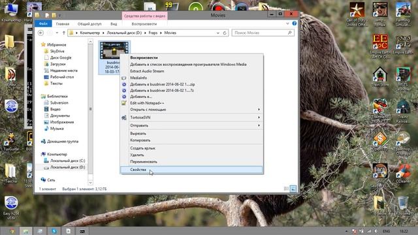Add file to busdriver 7z archive

(192, 90)
